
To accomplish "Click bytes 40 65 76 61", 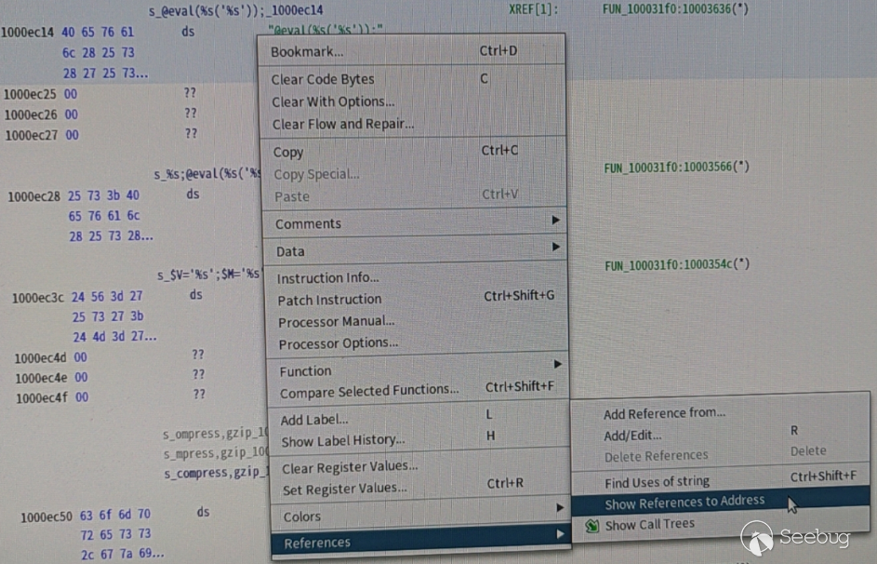I will click(98, 32).
